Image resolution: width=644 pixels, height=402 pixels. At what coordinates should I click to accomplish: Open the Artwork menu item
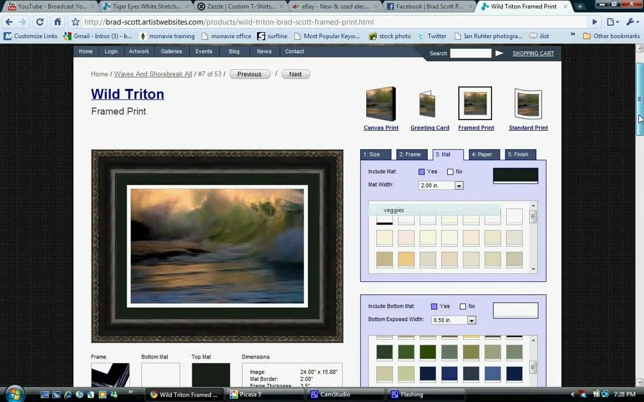[139, 51]
